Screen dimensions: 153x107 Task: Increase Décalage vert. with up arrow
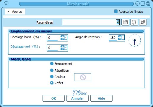coord(62,47)
